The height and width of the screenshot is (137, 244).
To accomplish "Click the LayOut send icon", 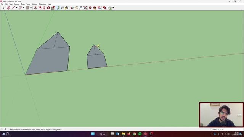I will point(99,8).
